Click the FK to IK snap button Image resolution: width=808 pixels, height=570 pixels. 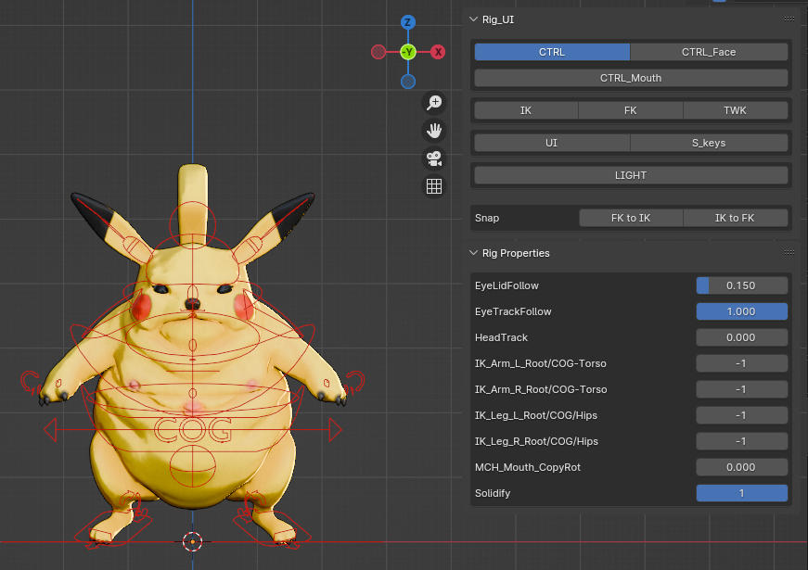[631, 218]
